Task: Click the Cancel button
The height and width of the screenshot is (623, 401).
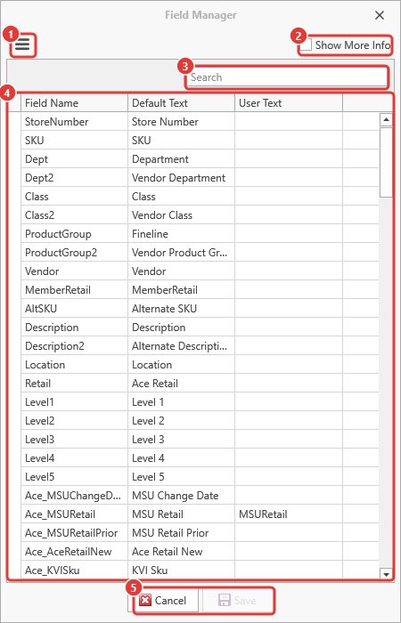Action: coord(163,600)
